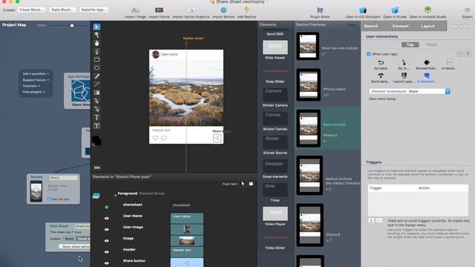Select the Pinch interaction segment
This screenshot has height=267, width=475.
coord(432,44)
